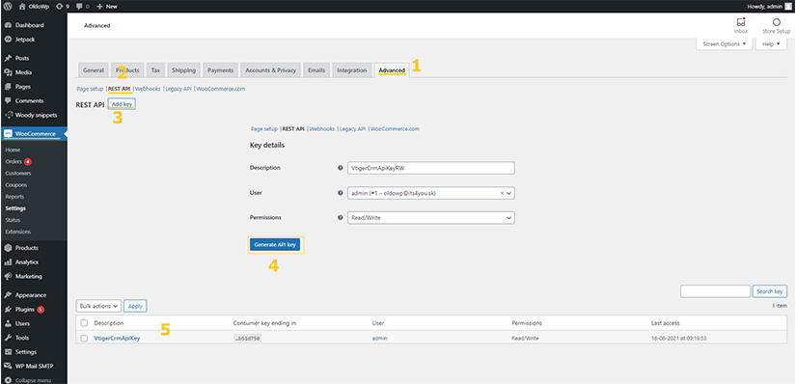Click the WordPress logo in admin bar
Image resolution: width=796 pixels, height=384 pixels.
pyautogui.click(x=8, y=7)
